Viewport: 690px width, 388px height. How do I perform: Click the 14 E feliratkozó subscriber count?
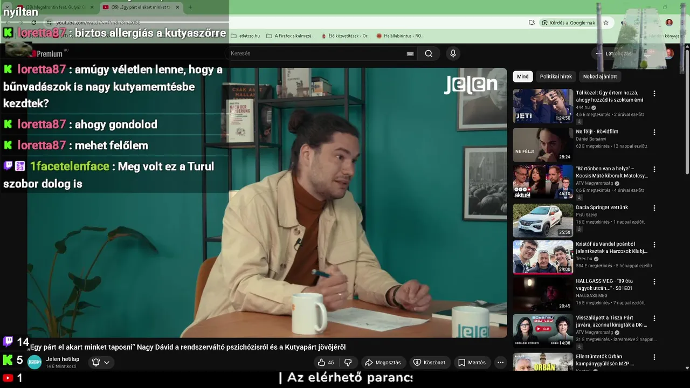(x=61, y=366)
